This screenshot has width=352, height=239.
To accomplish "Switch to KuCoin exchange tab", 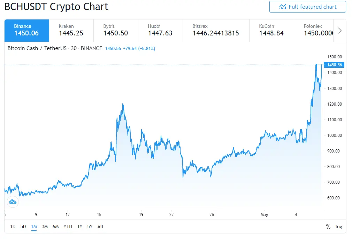I will point(271,31).
